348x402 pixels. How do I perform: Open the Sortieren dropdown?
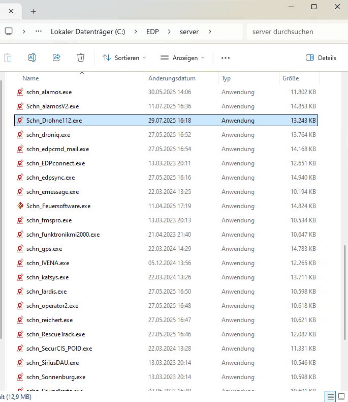pos(124,58)
